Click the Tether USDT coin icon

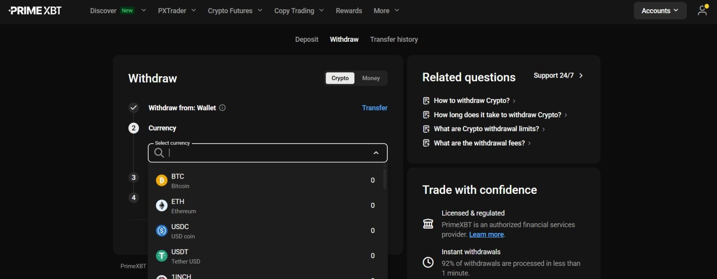[161, 256]
